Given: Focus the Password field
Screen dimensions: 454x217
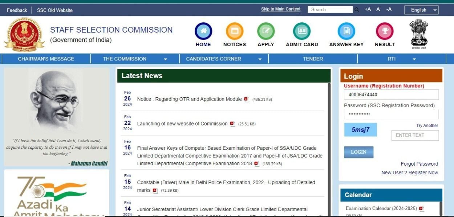Looking at the screenshot, I should click(391, 114).
